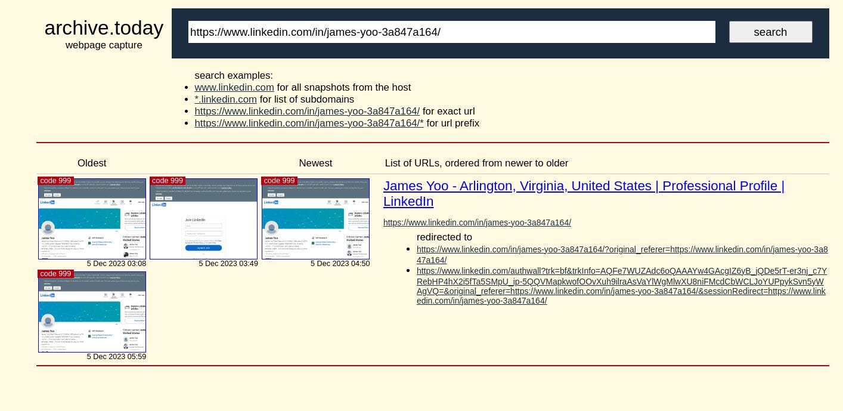Click the 'Newest' column label
The image size is (843, 411).
[315, 163]
